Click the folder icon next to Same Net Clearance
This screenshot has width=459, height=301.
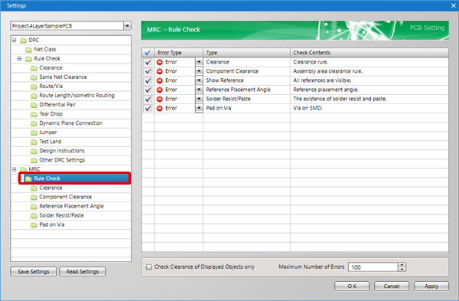(34, 77)
